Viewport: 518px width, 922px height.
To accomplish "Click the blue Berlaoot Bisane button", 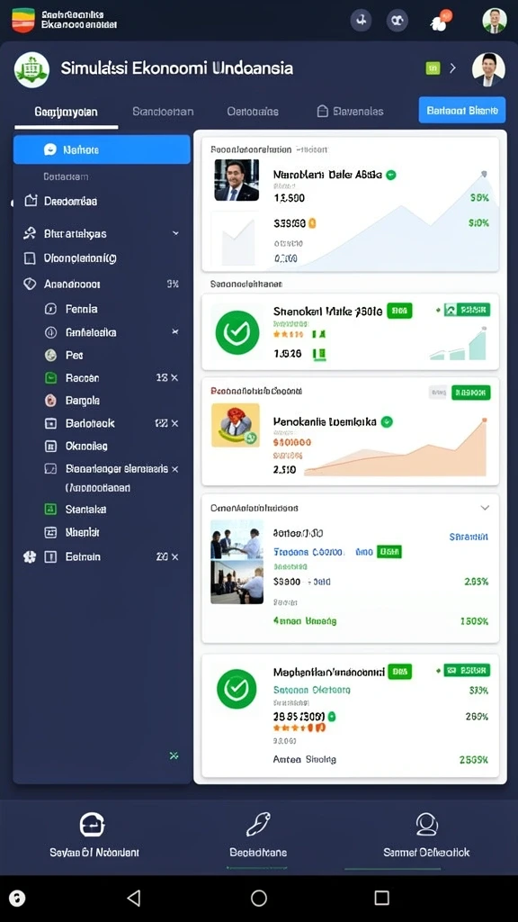I will click(462, 110).
